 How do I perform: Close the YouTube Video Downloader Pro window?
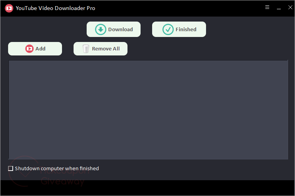[290, 7]
